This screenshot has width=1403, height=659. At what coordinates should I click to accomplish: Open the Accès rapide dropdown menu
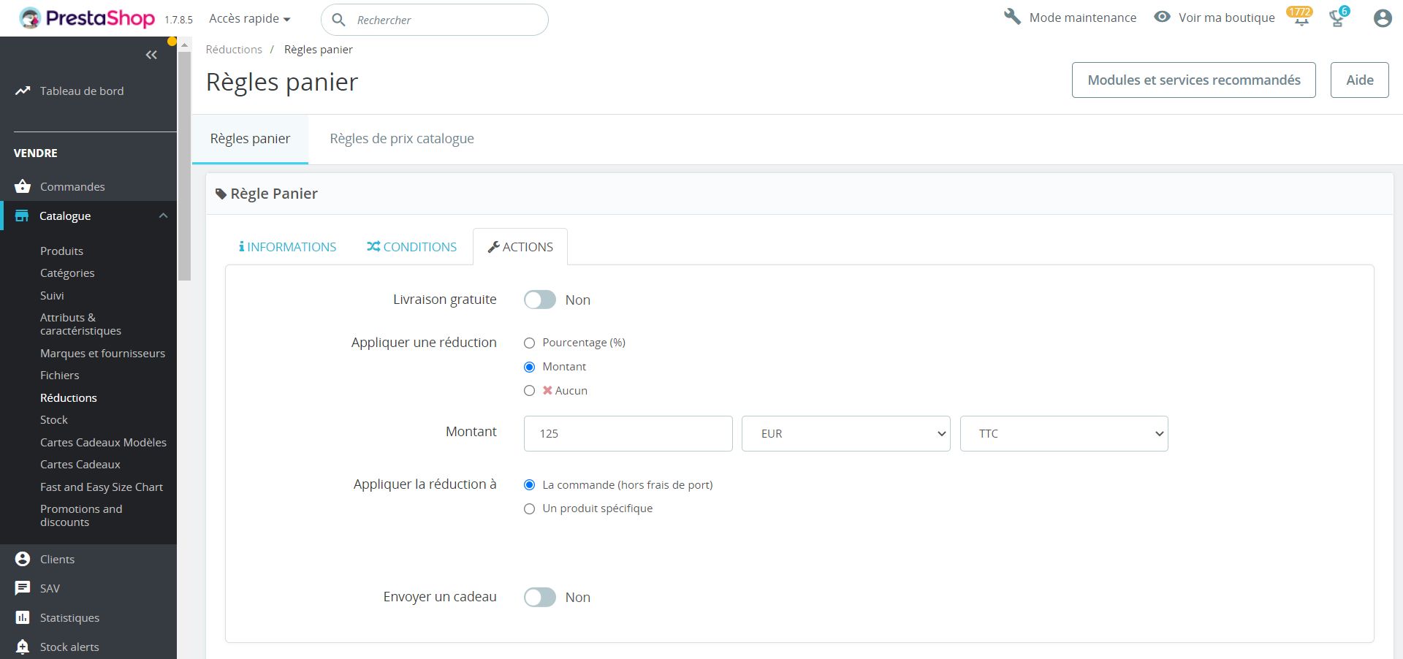249,19
